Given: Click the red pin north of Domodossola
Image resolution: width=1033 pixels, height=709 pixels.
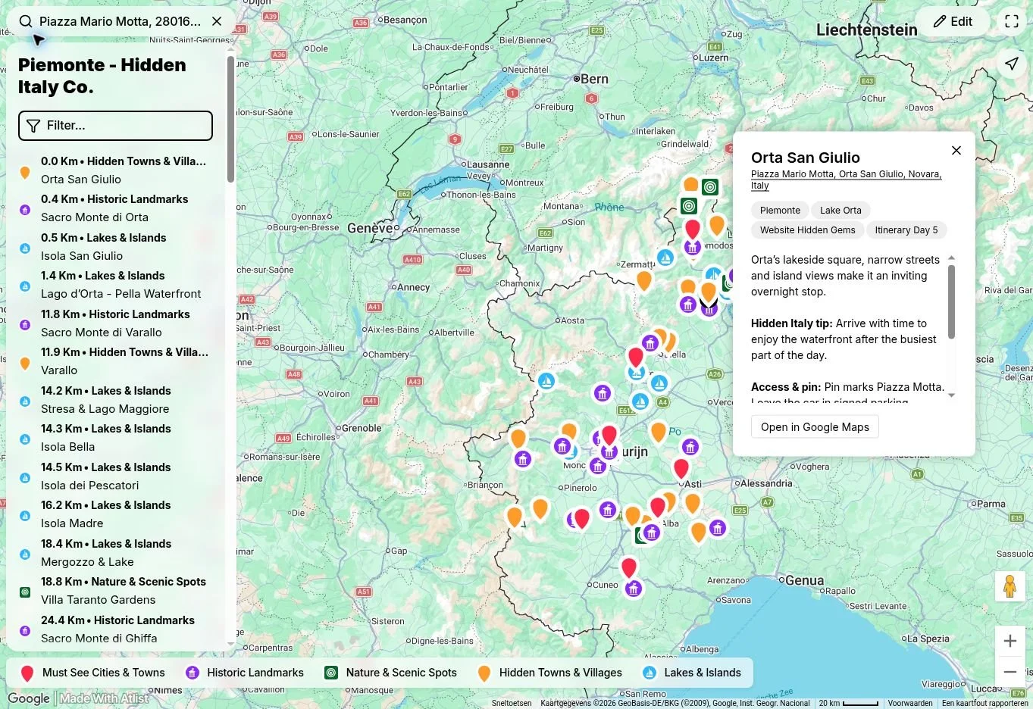Looking at the screenshot, I should pyautogui.click(x=692, y=228).
